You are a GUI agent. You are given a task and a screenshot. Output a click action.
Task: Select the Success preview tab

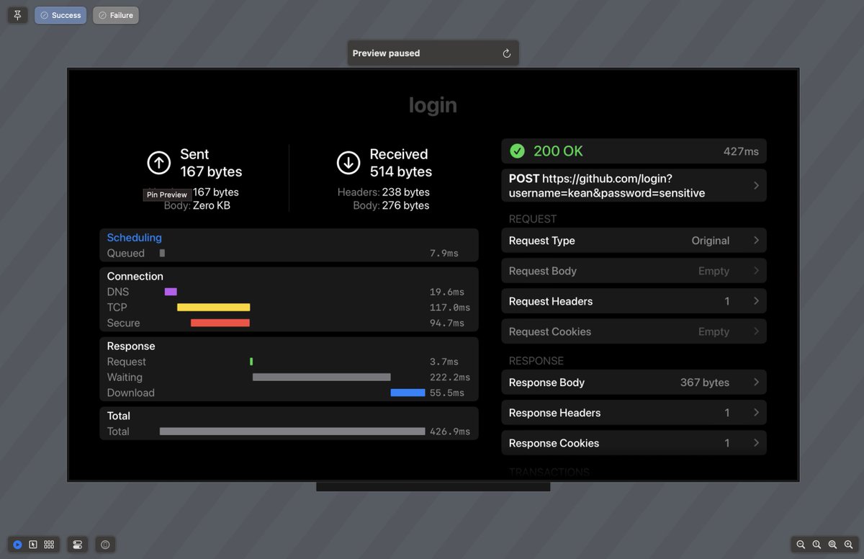click(x=60, y=15)
